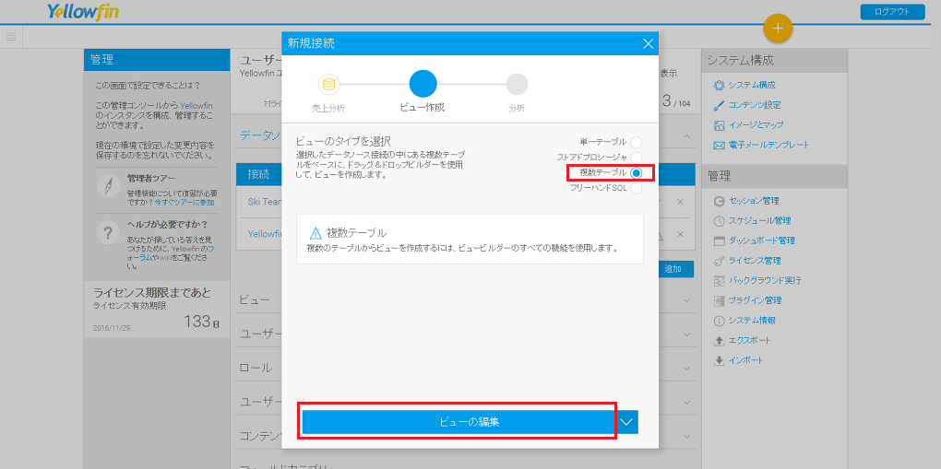941x469 pixels.
Task: Click the help question mark icon
Action: (x=108, y=233)
